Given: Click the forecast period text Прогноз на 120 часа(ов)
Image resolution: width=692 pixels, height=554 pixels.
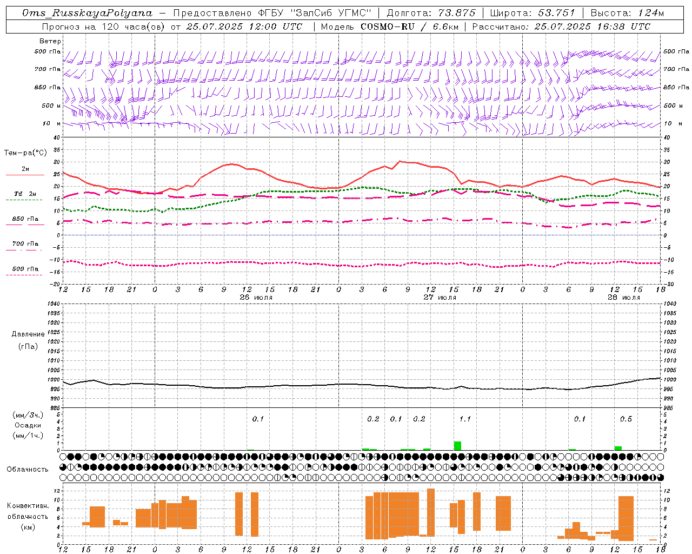Looking at the screenshot, I should click(x=104, y=27).
